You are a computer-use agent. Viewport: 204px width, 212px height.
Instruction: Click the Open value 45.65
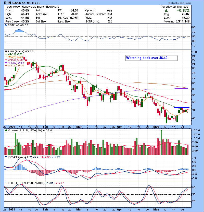click(25, 10)
